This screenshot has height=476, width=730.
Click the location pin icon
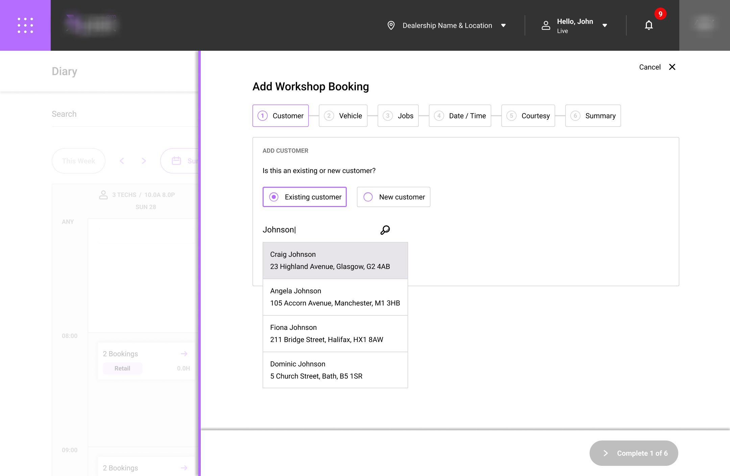391,25
